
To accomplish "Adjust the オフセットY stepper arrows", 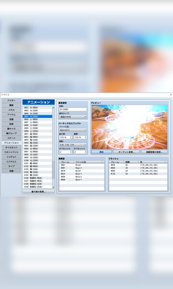I will (x=86, y=152).
